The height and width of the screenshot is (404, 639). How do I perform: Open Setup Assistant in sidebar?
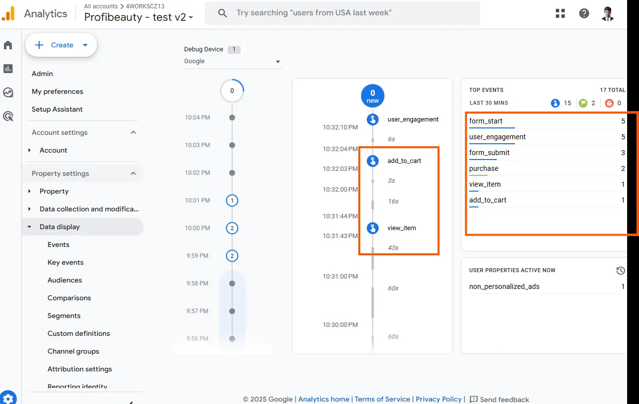(57, 109)
